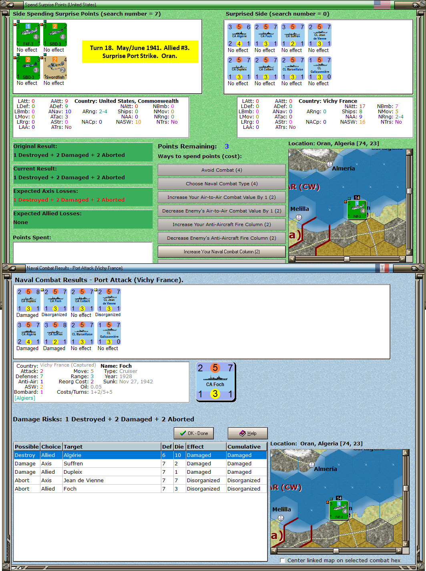Click damaged CA Suffren counter in Naval Combat Results
This screenshot has width=426, height=571.
click(x=55, y=333)
